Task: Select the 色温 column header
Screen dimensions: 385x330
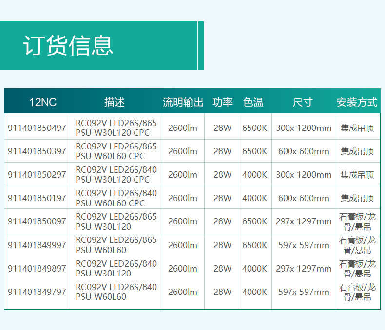Action: point(253,102)
